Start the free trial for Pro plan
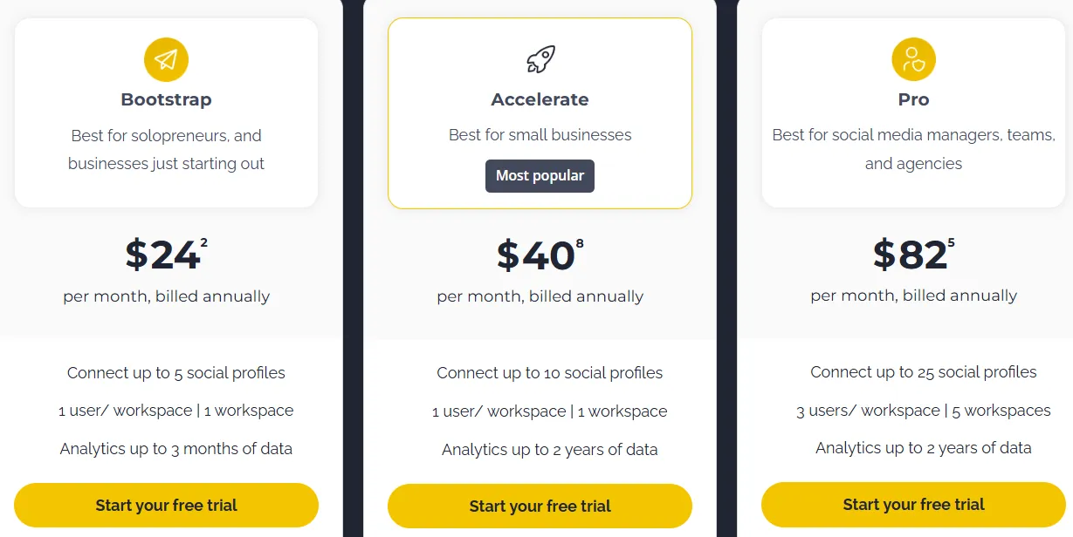The image size is (1073, 537). 913,505
